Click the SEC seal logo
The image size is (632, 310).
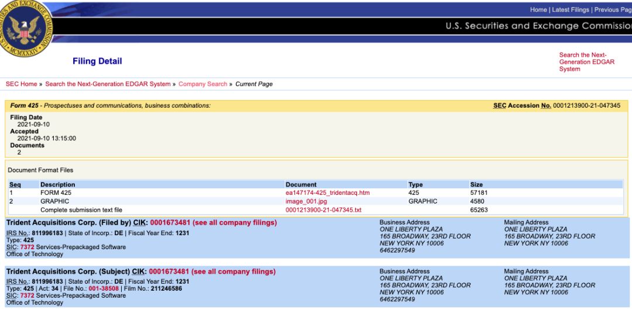click(25, 27)
